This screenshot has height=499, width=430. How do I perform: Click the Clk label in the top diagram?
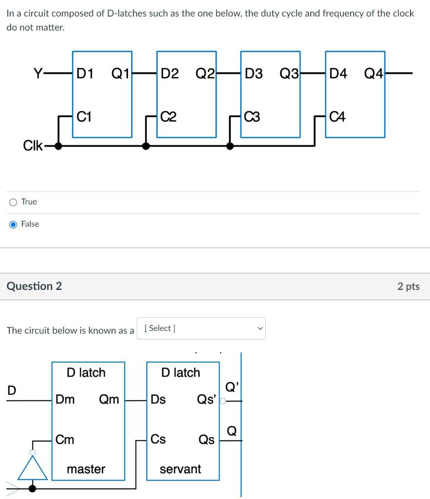[x=32, y=145]
